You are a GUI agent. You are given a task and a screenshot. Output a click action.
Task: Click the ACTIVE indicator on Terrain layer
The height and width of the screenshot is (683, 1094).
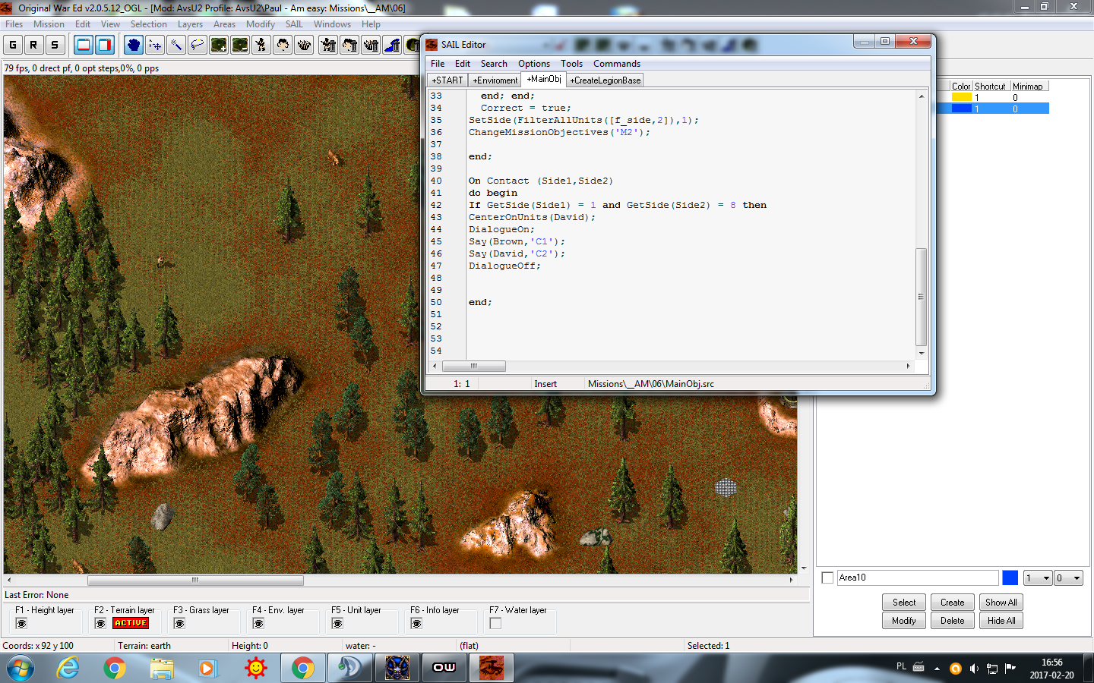(131, 623)
